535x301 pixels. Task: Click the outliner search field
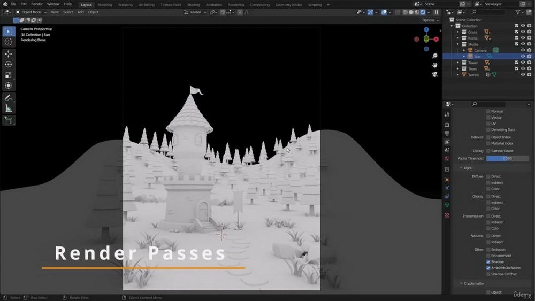488,12
